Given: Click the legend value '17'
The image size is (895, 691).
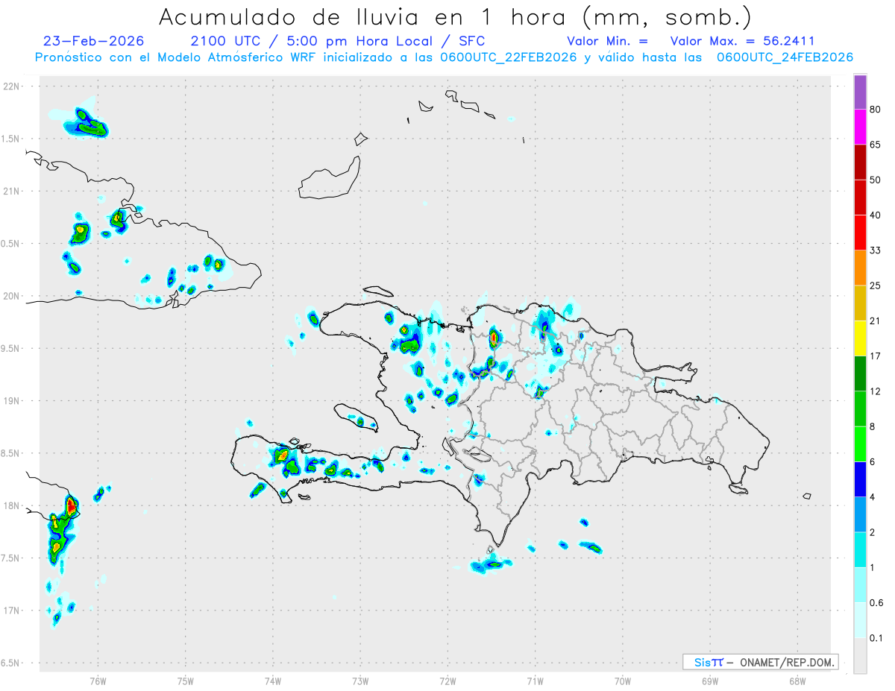Looking at the screenshot, I should tap(876, 356).
